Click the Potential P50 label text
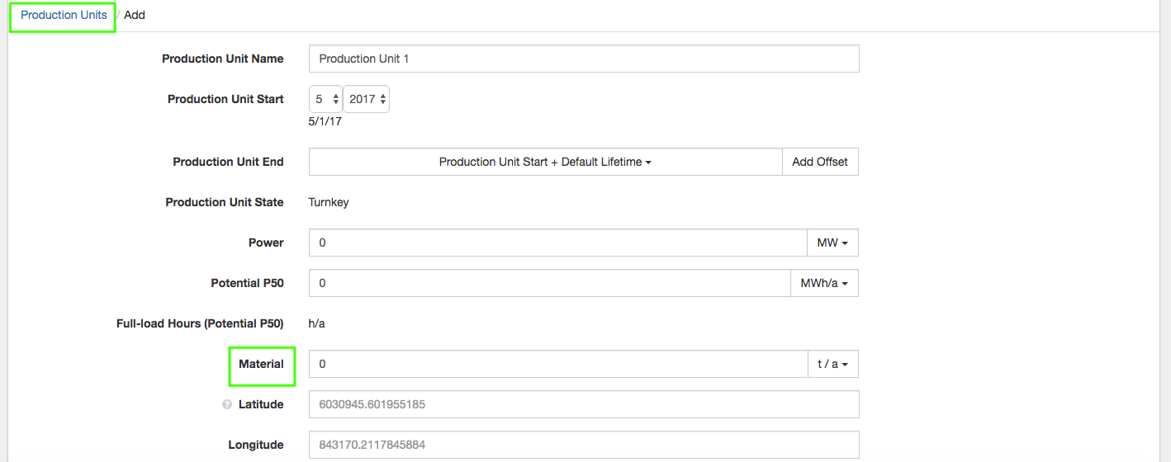 tap(247, 283)
